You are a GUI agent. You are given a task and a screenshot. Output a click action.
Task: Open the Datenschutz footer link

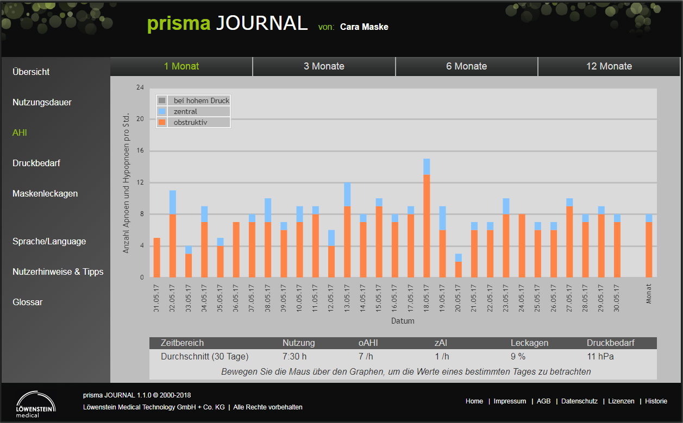(579, 401)
